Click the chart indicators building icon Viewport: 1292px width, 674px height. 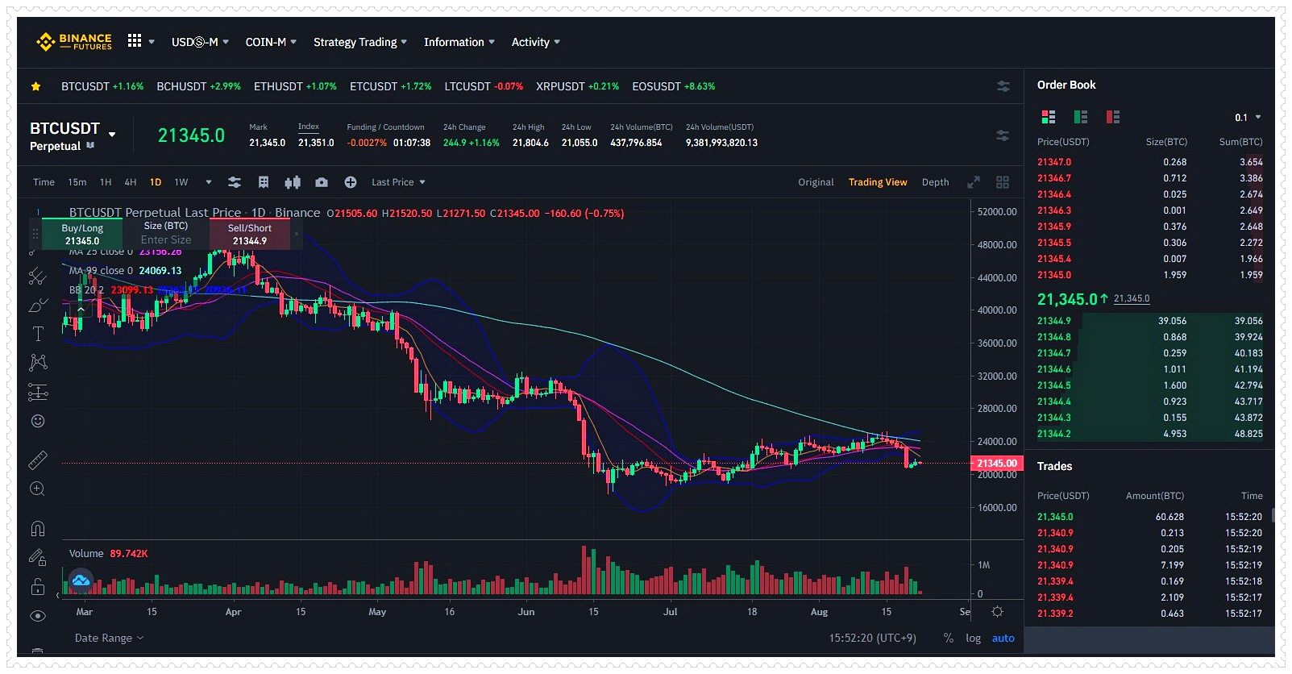click(x=264, y=182)
